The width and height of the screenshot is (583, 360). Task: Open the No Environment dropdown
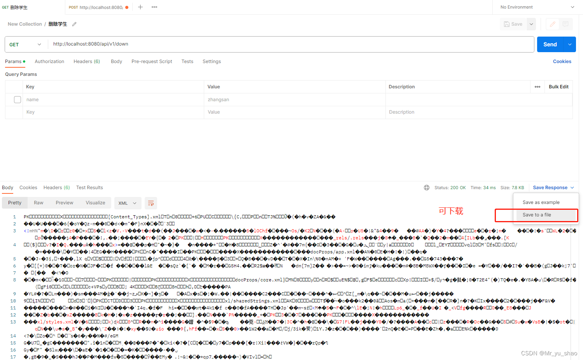[536, 7]
